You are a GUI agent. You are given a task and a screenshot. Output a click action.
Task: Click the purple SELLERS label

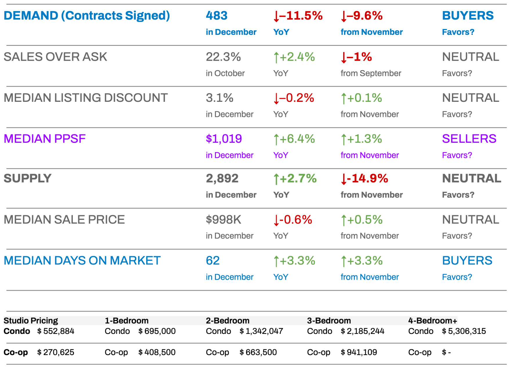(469, 139)
